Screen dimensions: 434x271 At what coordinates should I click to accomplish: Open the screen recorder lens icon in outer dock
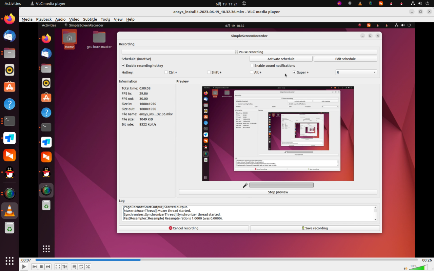pos(9,193)
